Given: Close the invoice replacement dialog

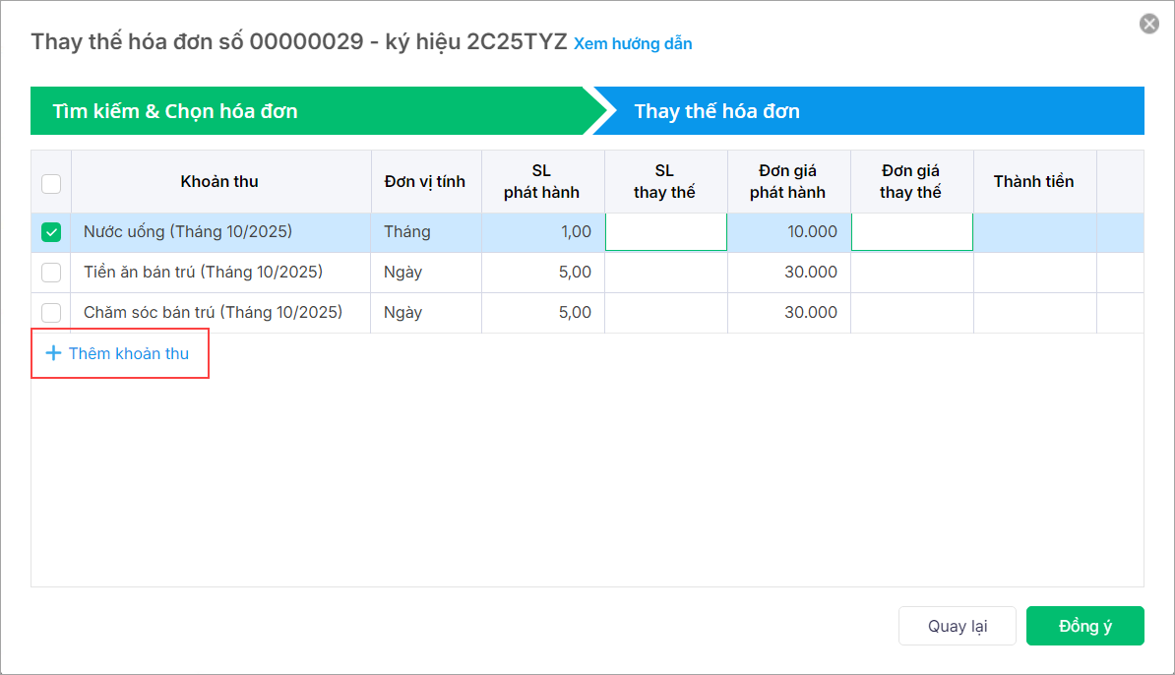Looking at the screenshot, I should point(1148,24).
